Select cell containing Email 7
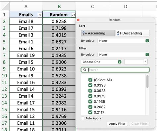Viewport: 157px width, 131px height. (26, 28)
